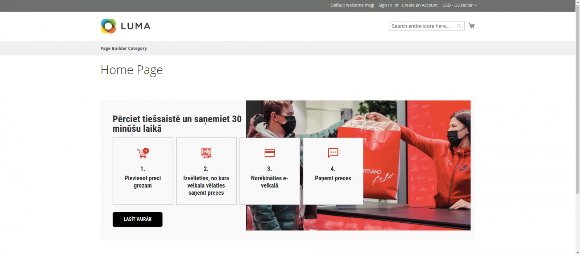Click the page vertical scrollbar thumb
The image size is (580, 255).
tap(577, 98)
